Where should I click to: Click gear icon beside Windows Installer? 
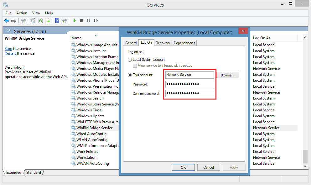[x=73, y=51]
